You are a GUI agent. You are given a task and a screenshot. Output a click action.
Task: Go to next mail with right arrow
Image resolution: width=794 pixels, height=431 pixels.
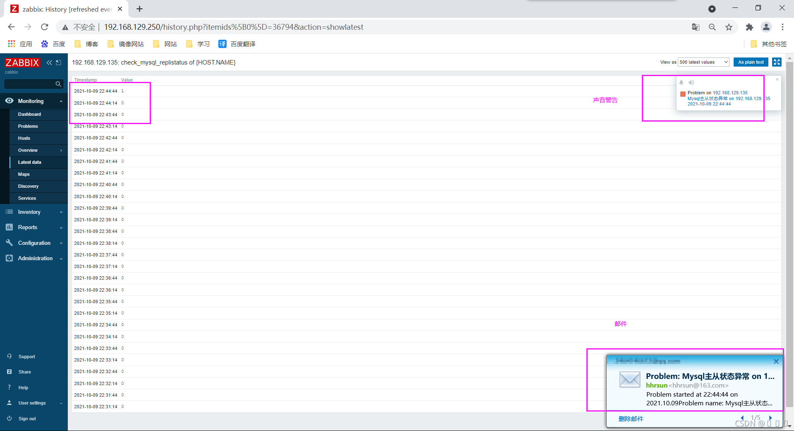tap(770, 418)
